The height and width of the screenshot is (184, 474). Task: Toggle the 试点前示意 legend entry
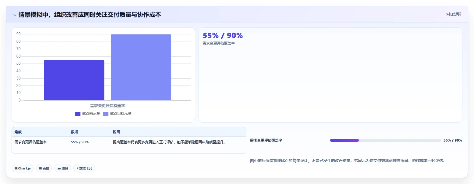point(88,114)
